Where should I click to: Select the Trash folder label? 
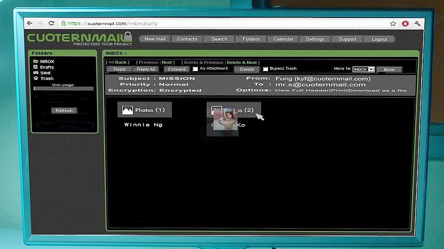(x=47, y=78)
